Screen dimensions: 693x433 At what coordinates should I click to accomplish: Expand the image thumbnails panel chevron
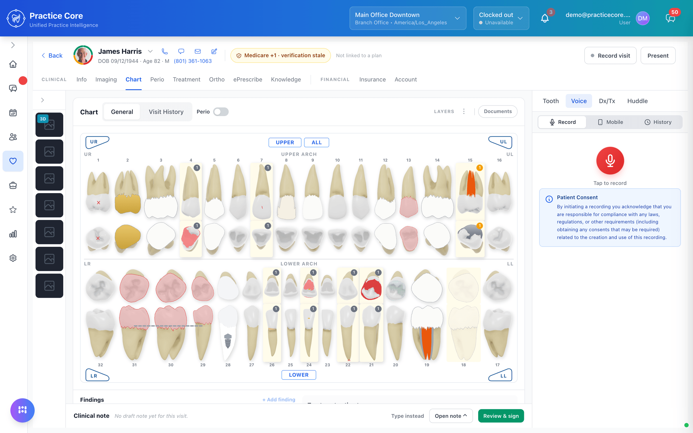(x=42, y=100)
